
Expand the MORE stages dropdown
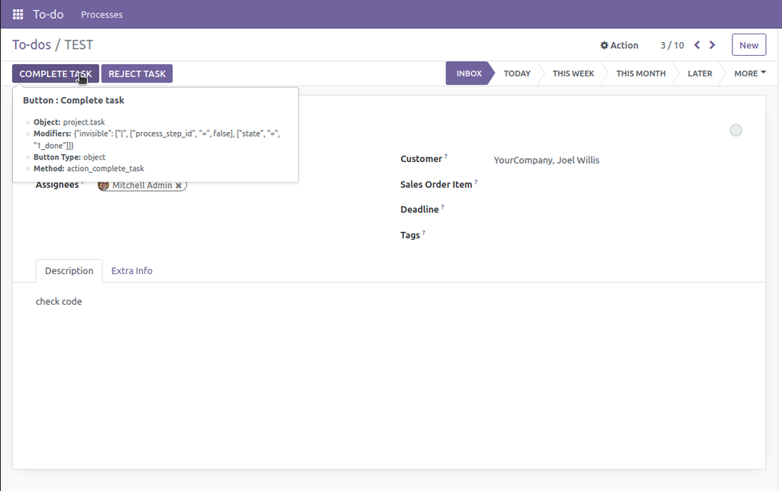click(x=750, y=73)
